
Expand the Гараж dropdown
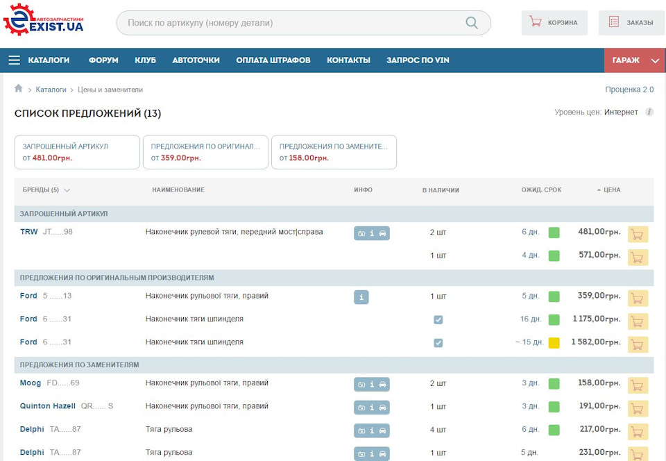coord(656,61)
